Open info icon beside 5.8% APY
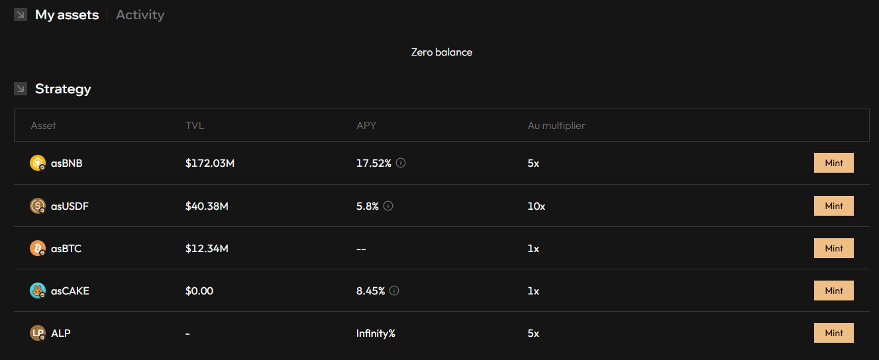Screen dimensions: 879x360 388,206
